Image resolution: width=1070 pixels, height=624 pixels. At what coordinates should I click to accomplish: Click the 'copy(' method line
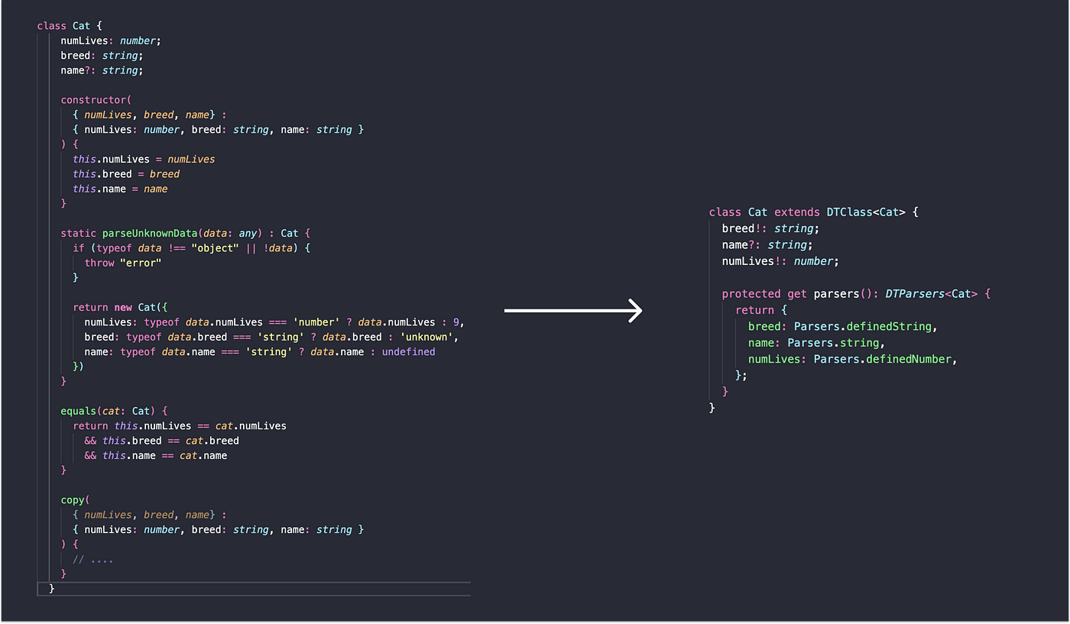(76, 500)
